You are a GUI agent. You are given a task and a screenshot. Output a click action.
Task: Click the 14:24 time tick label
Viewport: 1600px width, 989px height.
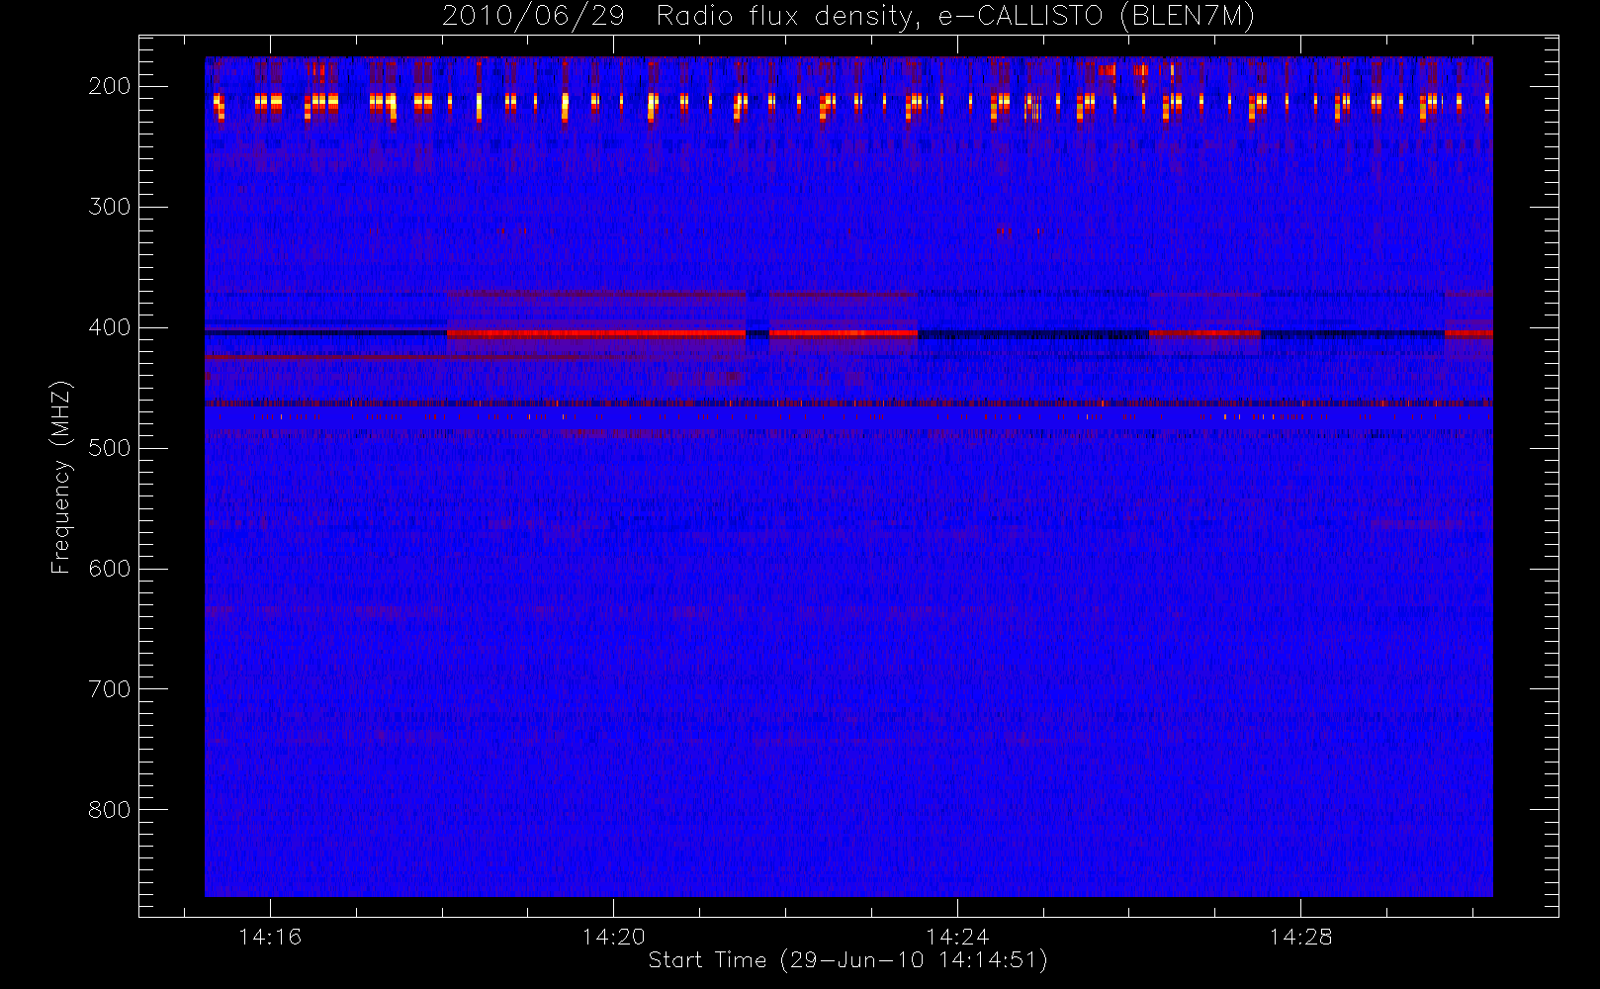coord(957,937)
